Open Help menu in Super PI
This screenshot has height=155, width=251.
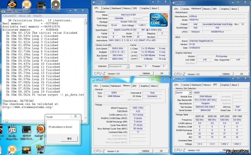coord(38,16)
